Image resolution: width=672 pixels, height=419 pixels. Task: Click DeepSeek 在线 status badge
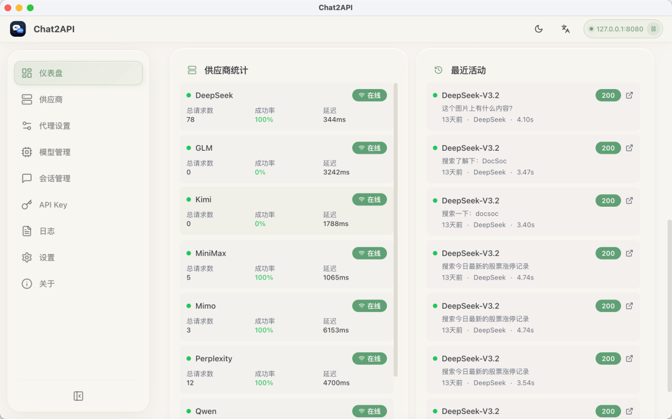[370, 95]
